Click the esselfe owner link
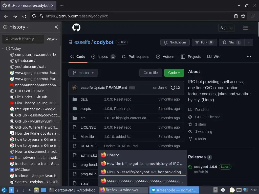259x194 pixels. coord(82,42)
